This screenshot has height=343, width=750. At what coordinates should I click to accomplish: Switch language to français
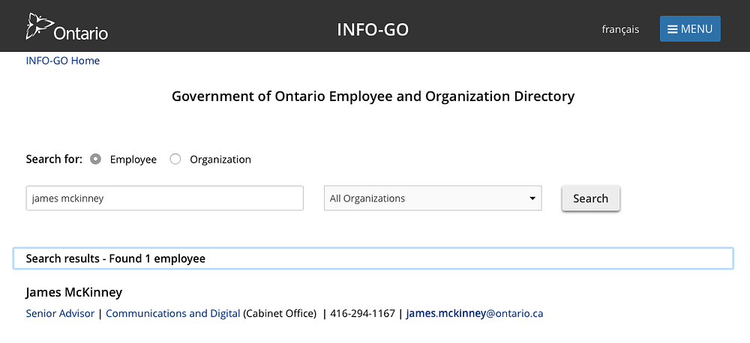coord(620,29)
